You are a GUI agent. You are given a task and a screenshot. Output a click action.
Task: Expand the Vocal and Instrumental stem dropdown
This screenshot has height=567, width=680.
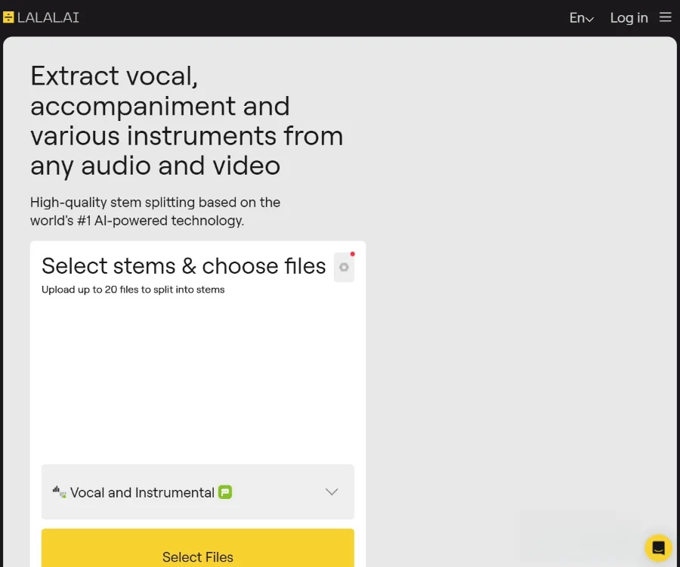[x=197, y=491]
